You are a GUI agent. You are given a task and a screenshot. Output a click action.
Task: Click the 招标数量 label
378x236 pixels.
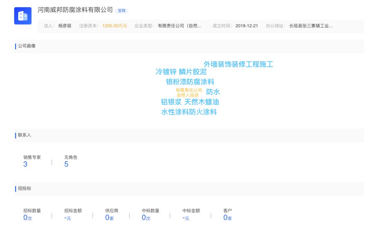(32, 211)
